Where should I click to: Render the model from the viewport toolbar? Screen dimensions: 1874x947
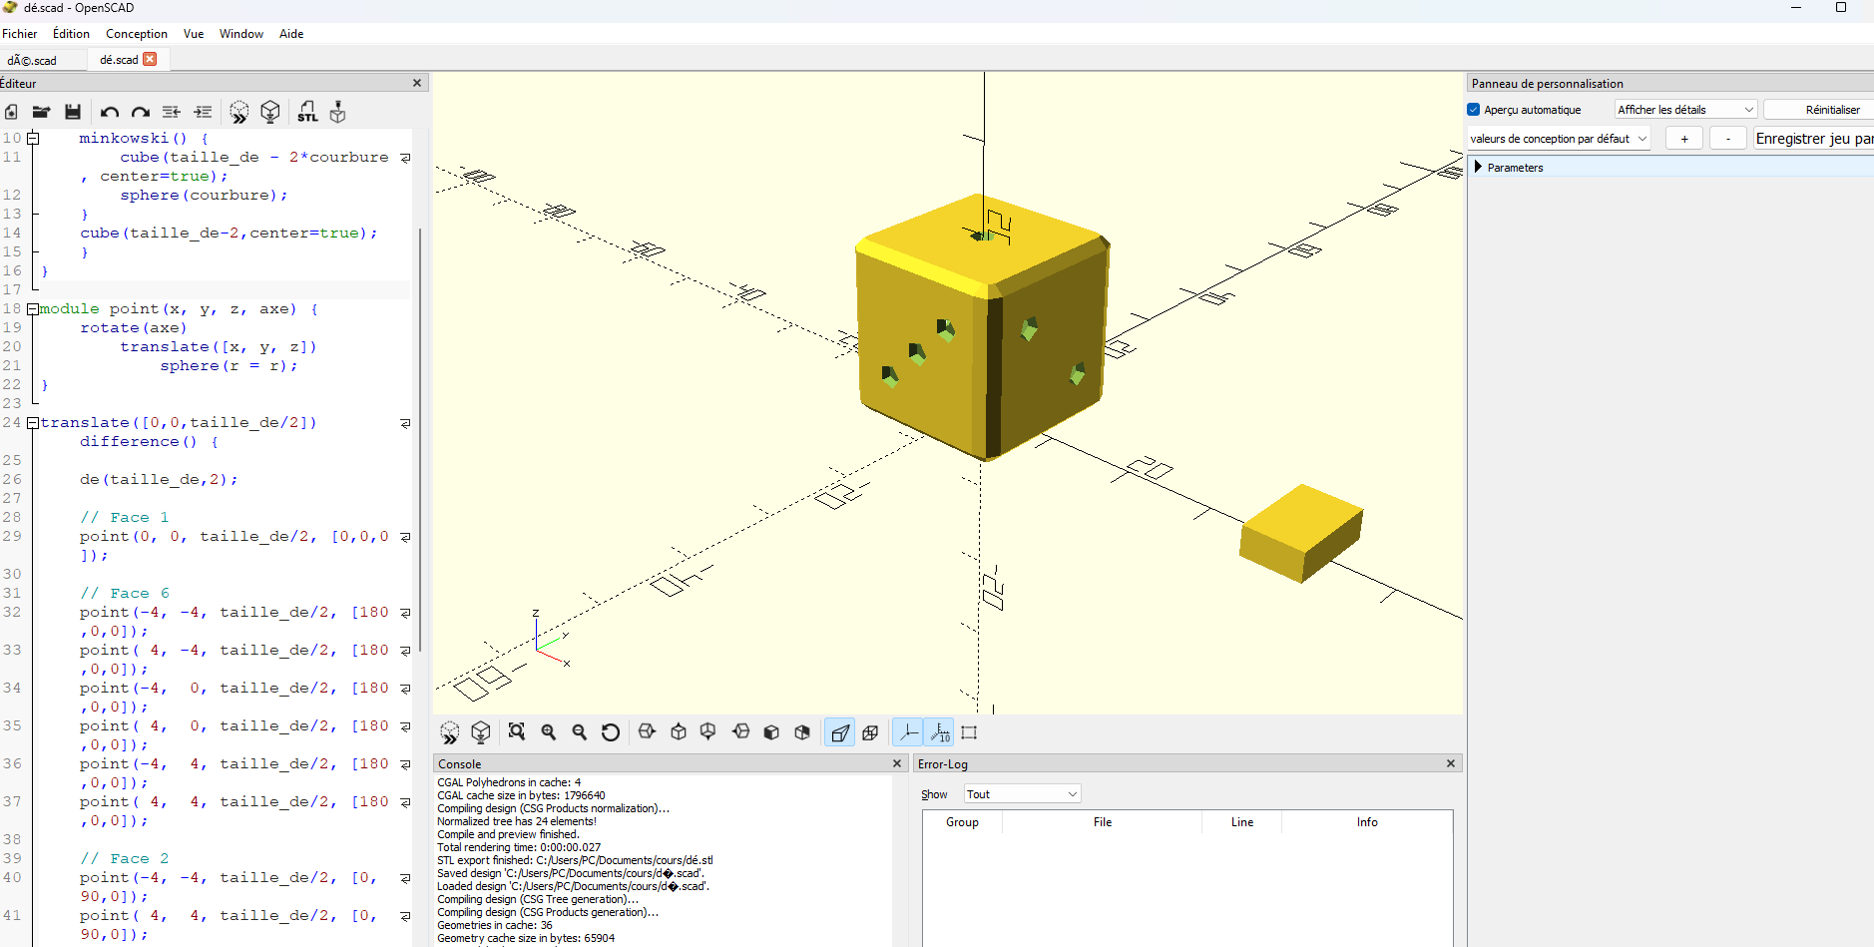481,732
